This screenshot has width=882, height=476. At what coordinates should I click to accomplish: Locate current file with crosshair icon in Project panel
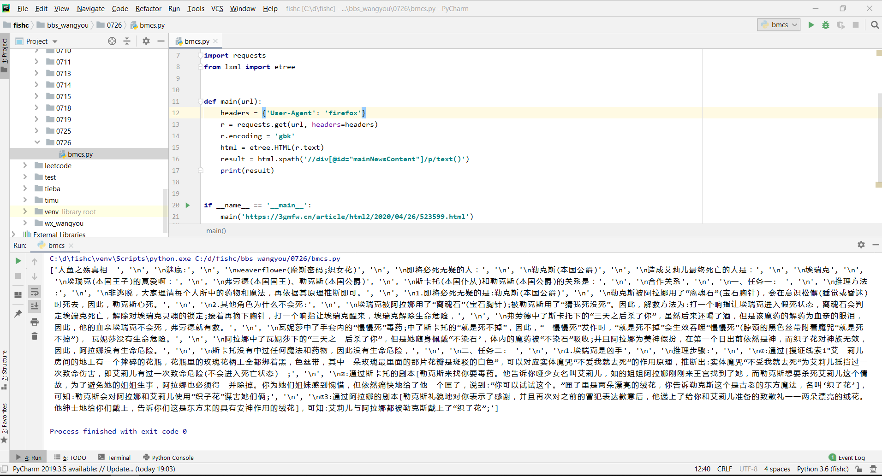(112, 41)
